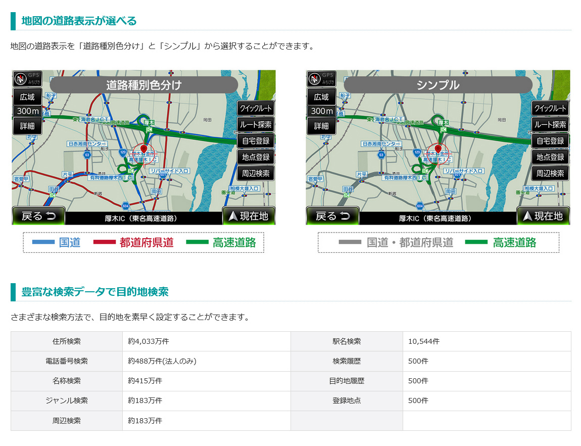This screenshot has height=446, width=581.
Task: Click 300m scale indicator on right map
Action: (322, 111)
